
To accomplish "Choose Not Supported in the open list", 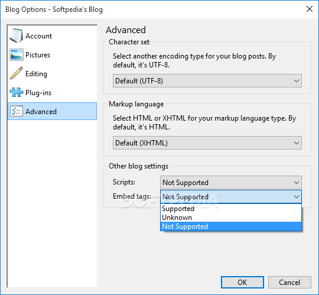I will tap(231, 226).
